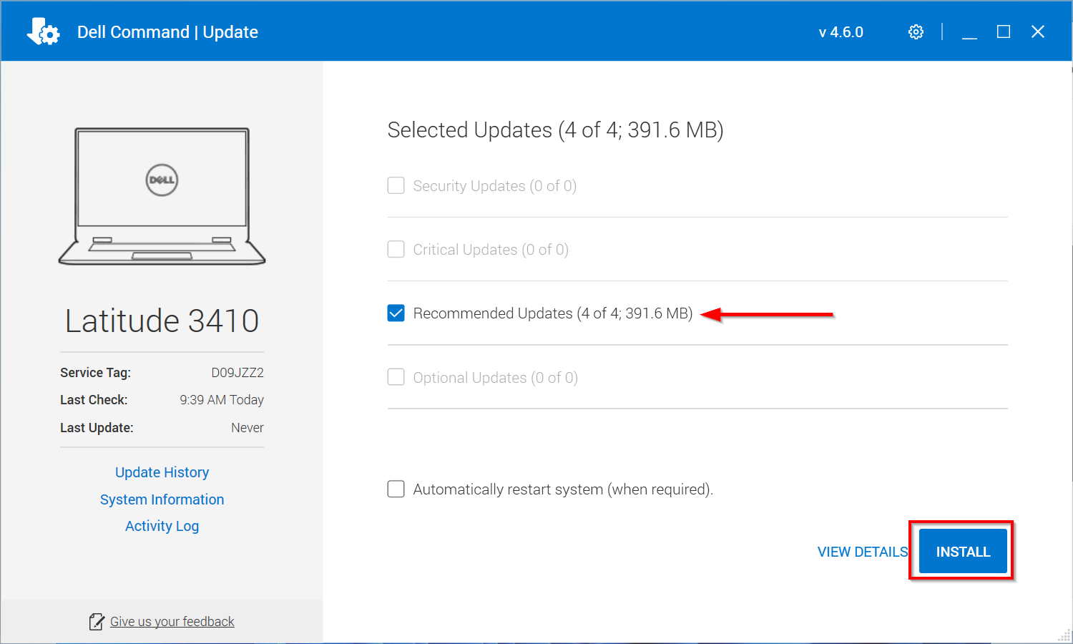
Task: Uncheck the Recommended Updates checkbox
Action: 396,313
